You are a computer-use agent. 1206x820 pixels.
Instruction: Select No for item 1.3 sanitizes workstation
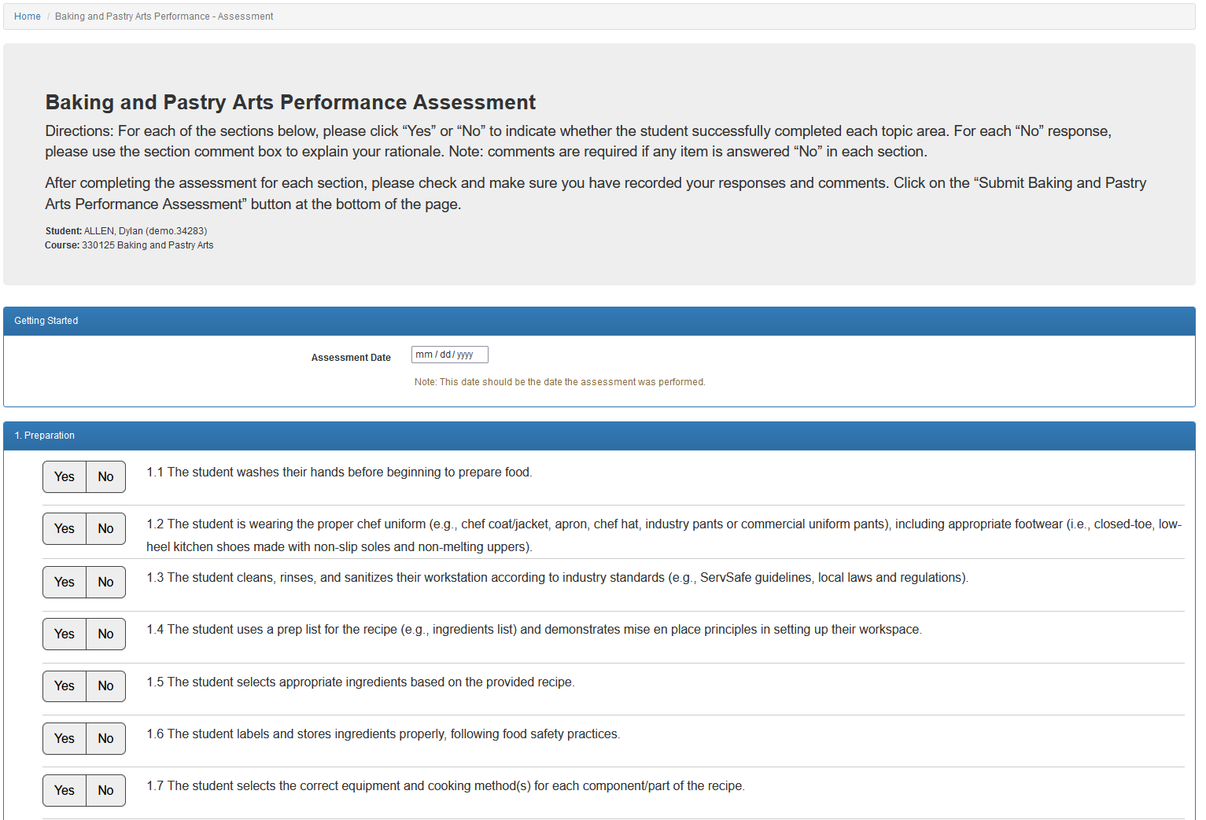[105, 582]
